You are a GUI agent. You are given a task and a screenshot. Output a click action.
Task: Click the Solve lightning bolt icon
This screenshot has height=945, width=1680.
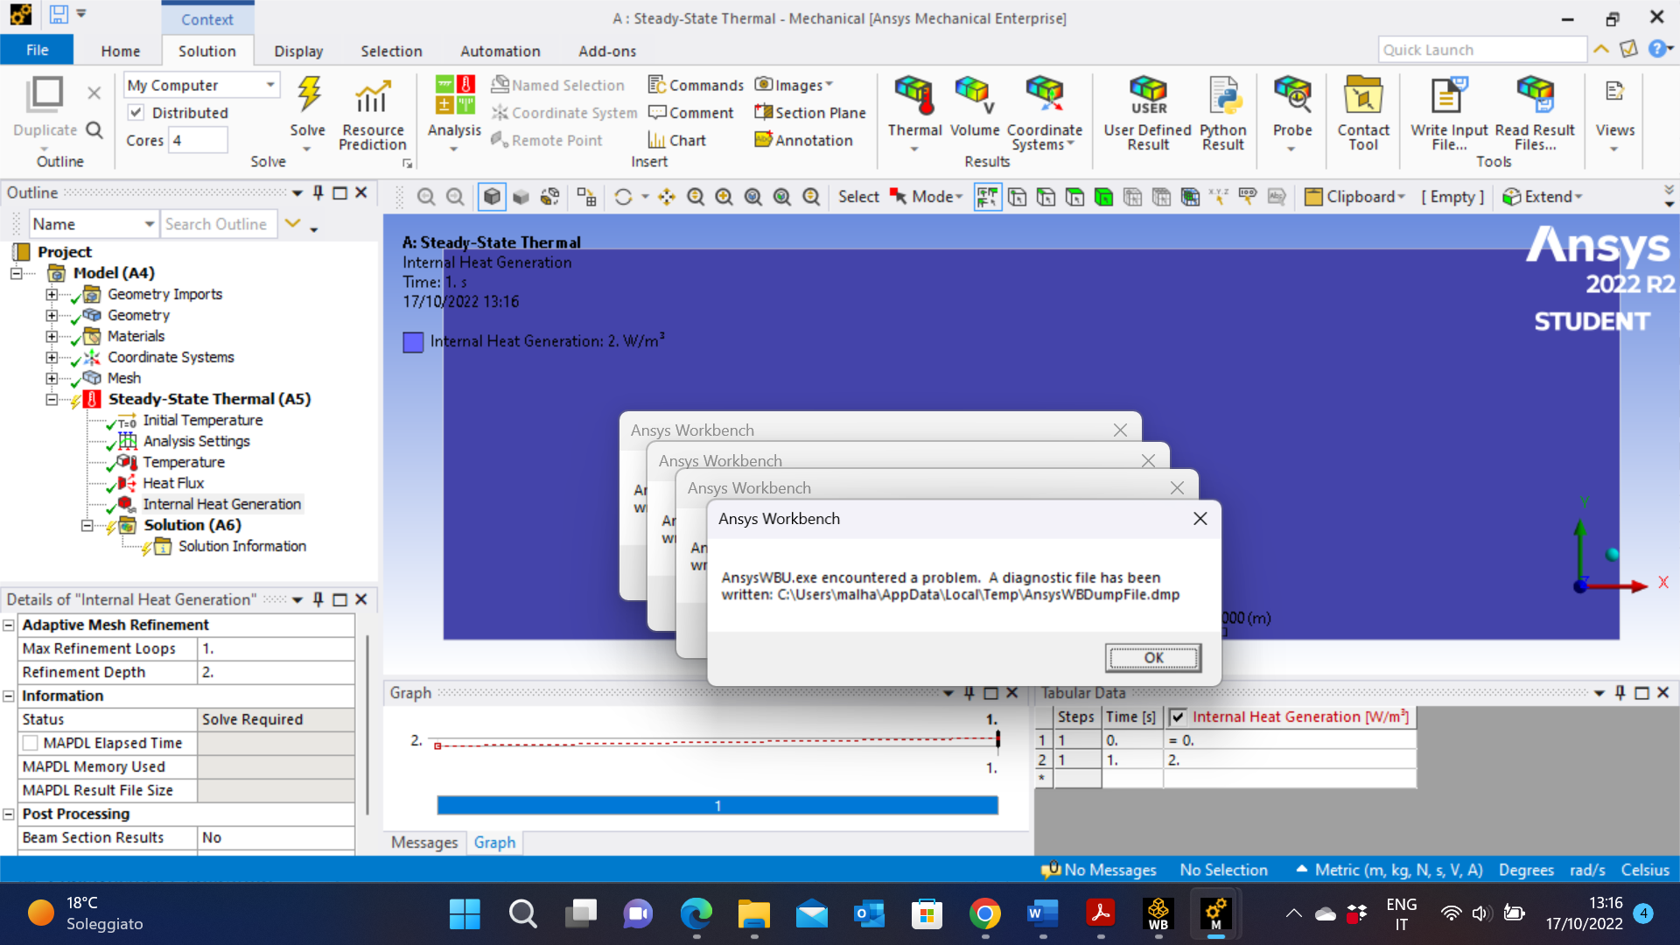point(308,94)
